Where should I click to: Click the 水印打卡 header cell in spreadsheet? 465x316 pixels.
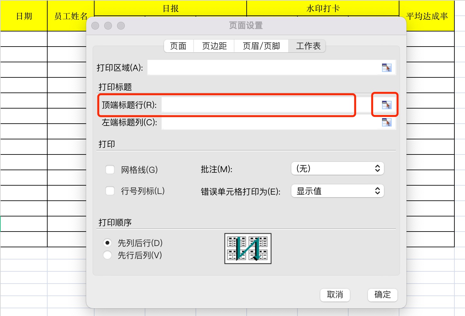tap(323, 8)
